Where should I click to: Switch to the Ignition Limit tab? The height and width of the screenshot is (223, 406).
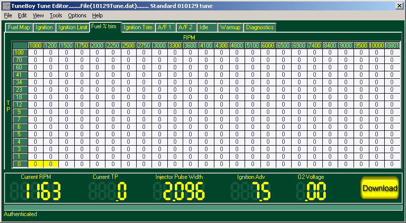click(x=73, y=27)
